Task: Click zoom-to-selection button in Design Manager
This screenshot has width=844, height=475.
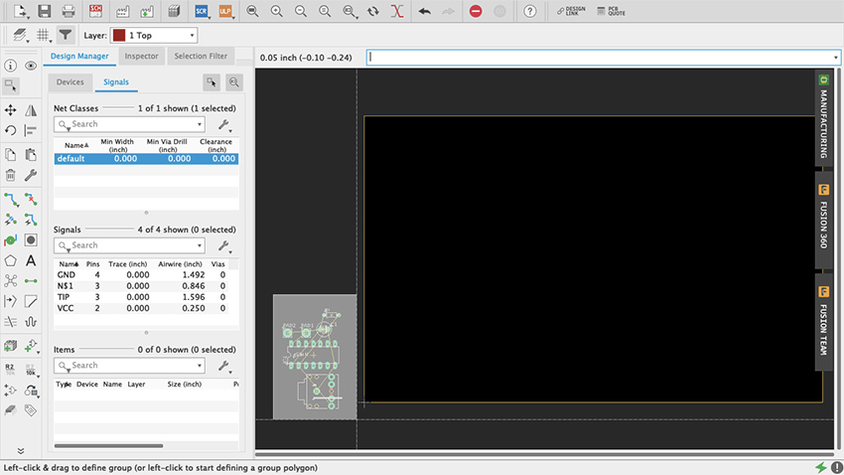Action: pos(234,82)
